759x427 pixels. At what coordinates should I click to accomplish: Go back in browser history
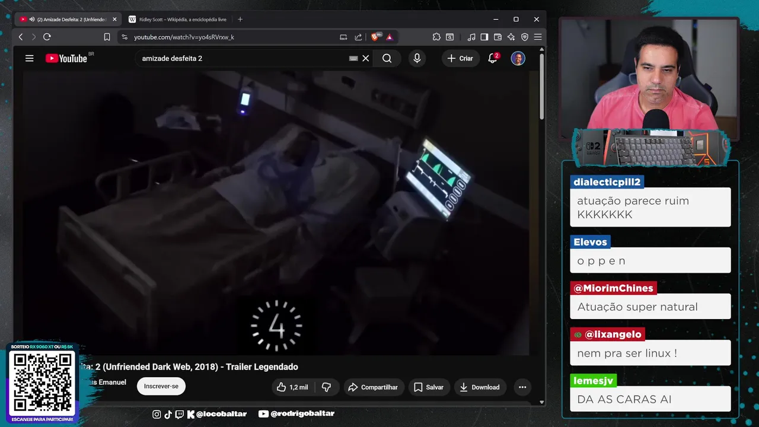21,37
